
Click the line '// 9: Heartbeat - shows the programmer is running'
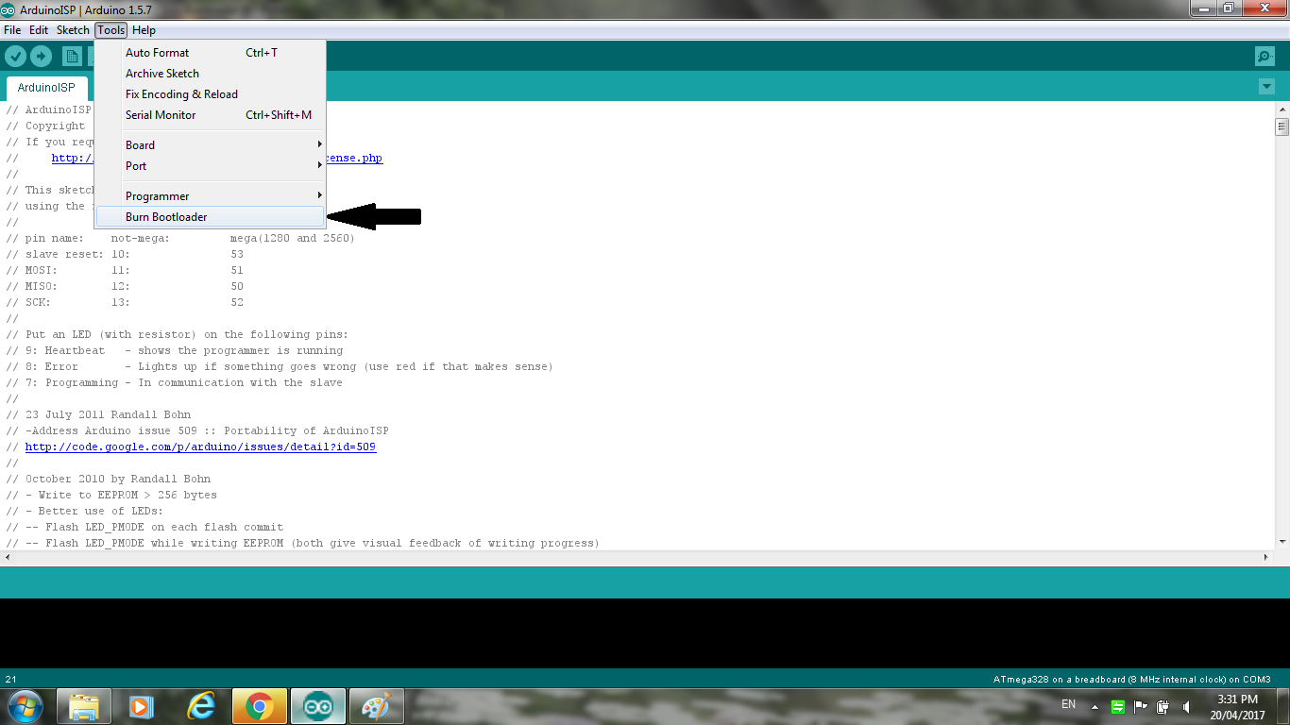pyautogui.click(x=175, y=350)
